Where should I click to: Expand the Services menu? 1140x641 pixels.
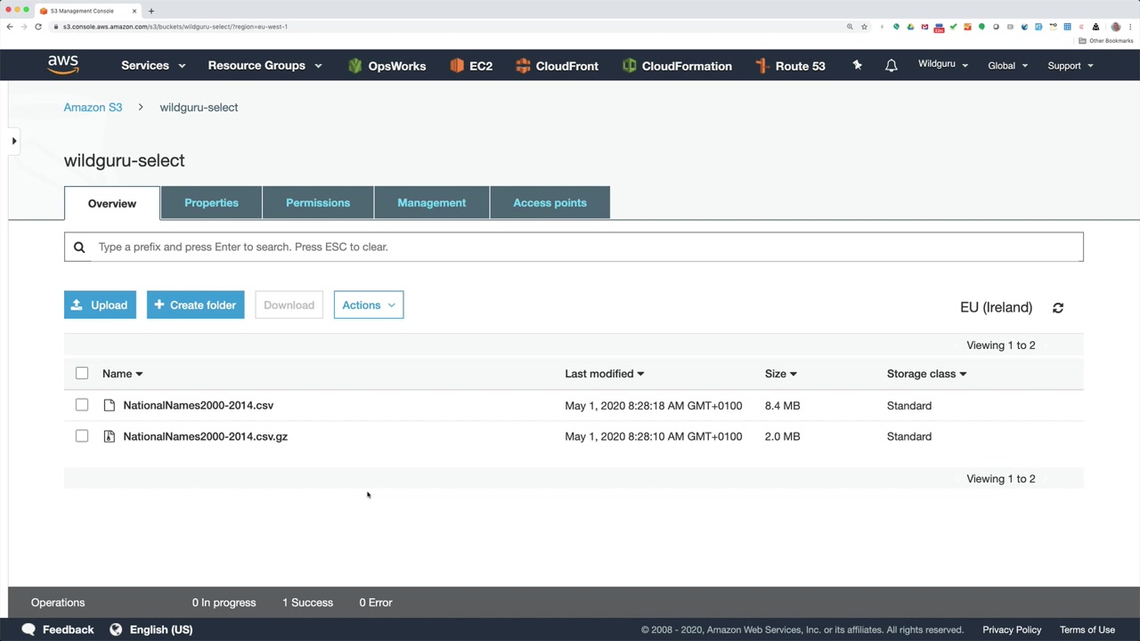(x=153, y=66)
